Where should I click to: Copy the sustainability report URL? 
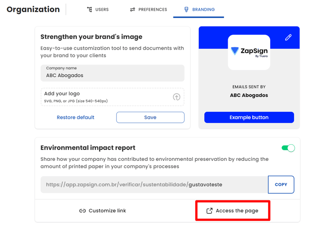pyautogui.click(x=281, y=185)
